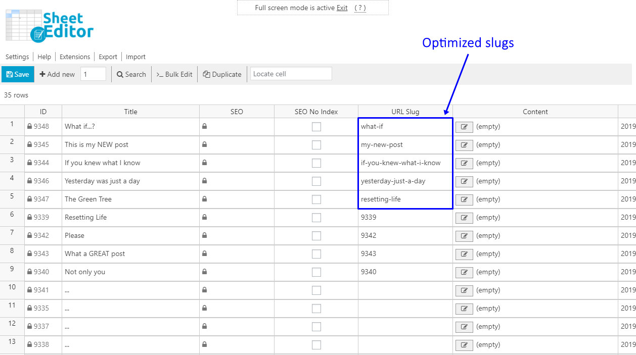Toggle SEO No Index for 'What if...?'

tap(316, 127)
